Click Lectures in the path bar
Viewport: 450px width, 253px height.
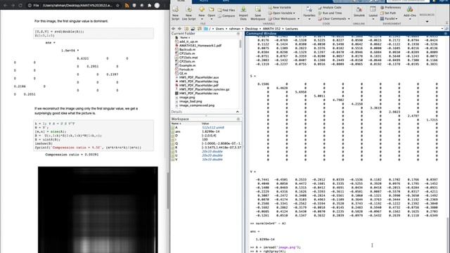tap(292, 29)
